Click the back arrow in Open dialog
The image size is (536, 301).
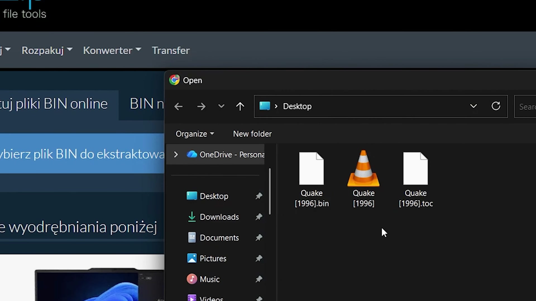click(178, 106)
